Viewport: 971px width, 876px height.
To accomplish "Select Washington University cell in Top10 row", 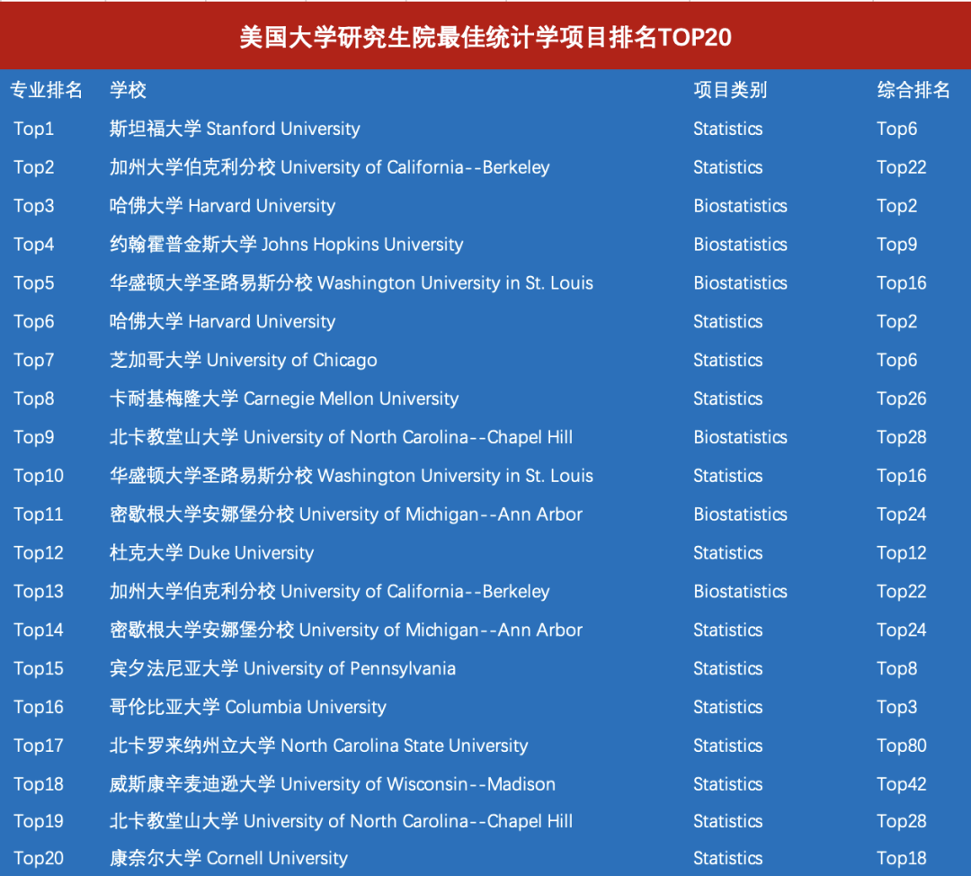I will [x=352, y=476].
